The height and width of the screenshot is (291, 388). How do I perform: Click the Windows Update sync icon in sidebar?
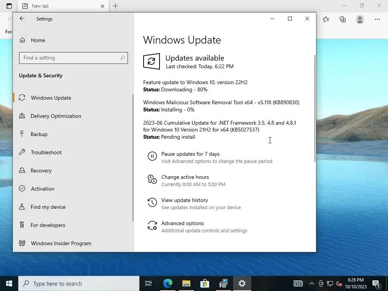click(x=22, y=97)
